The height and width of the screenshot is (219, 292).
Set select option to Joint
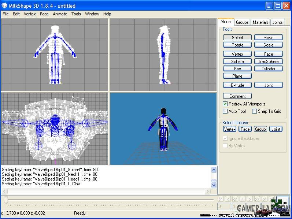tap(276, 129)
